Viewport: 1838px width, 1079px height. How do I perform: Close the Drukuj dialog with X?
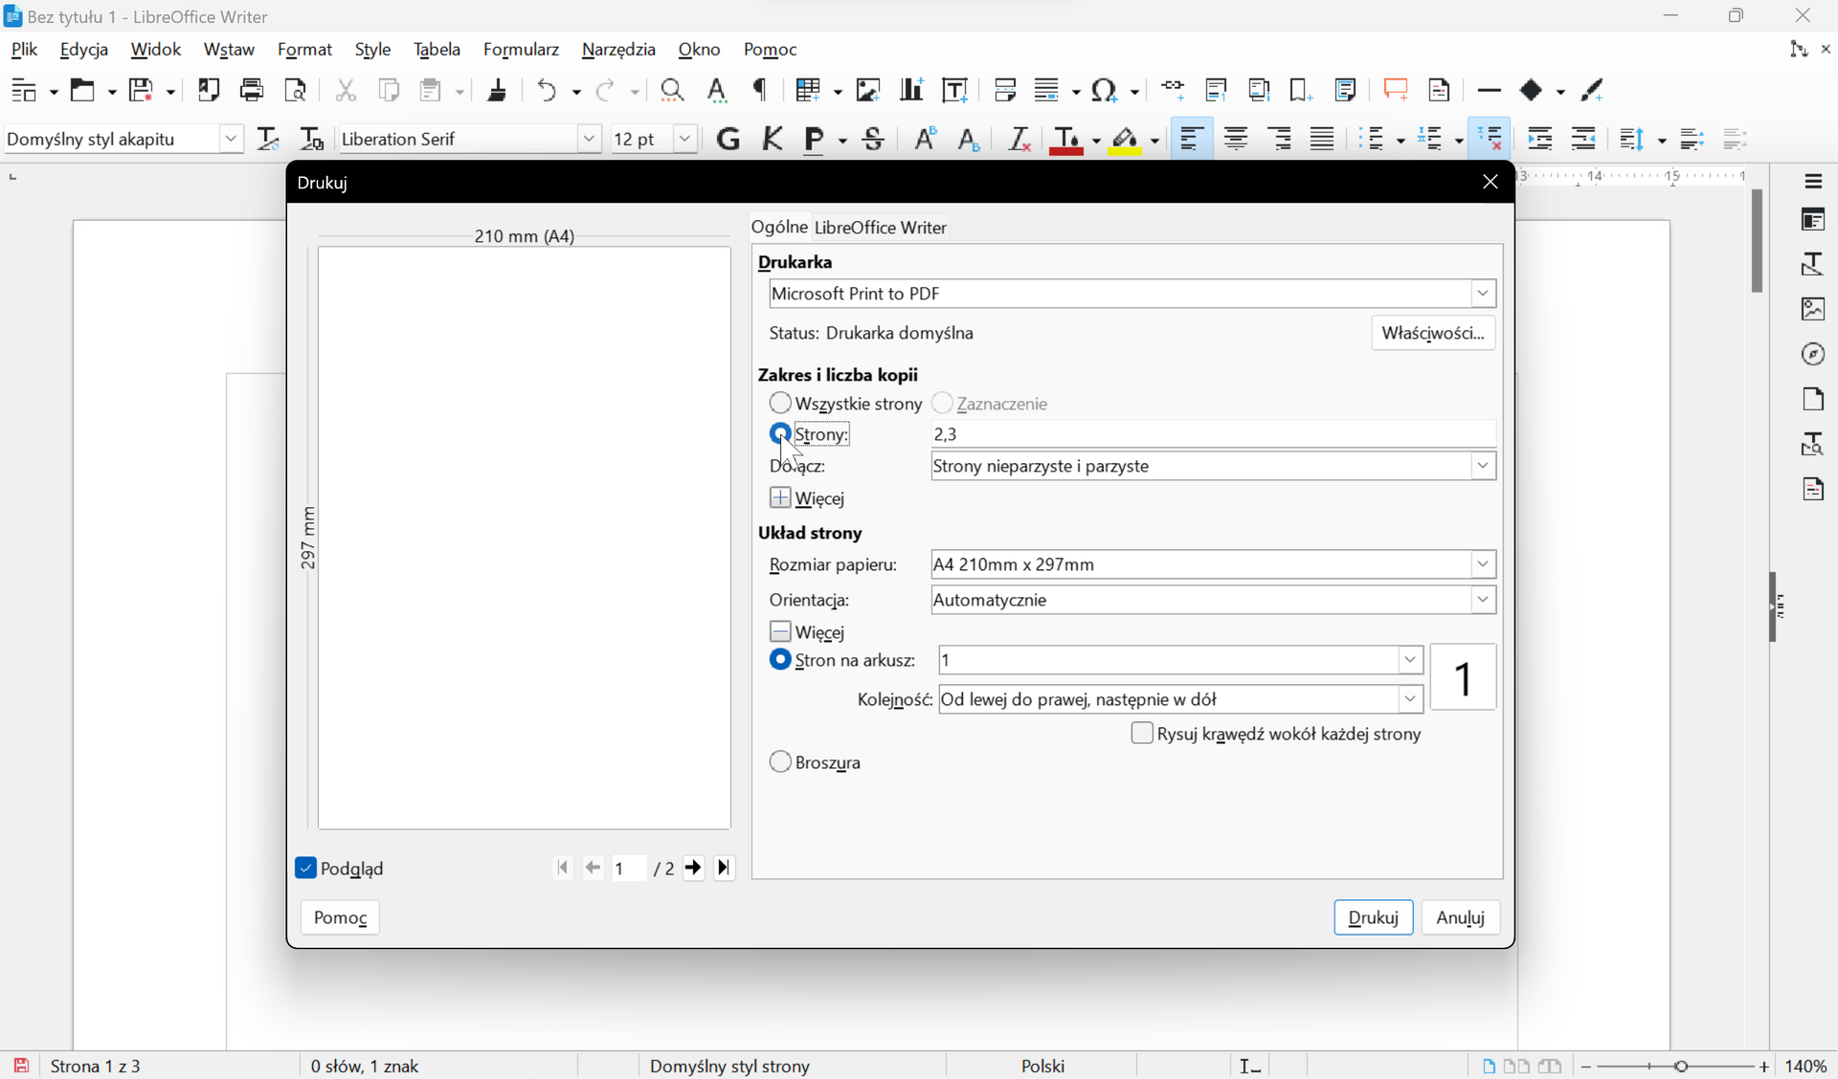point(1490,182)
